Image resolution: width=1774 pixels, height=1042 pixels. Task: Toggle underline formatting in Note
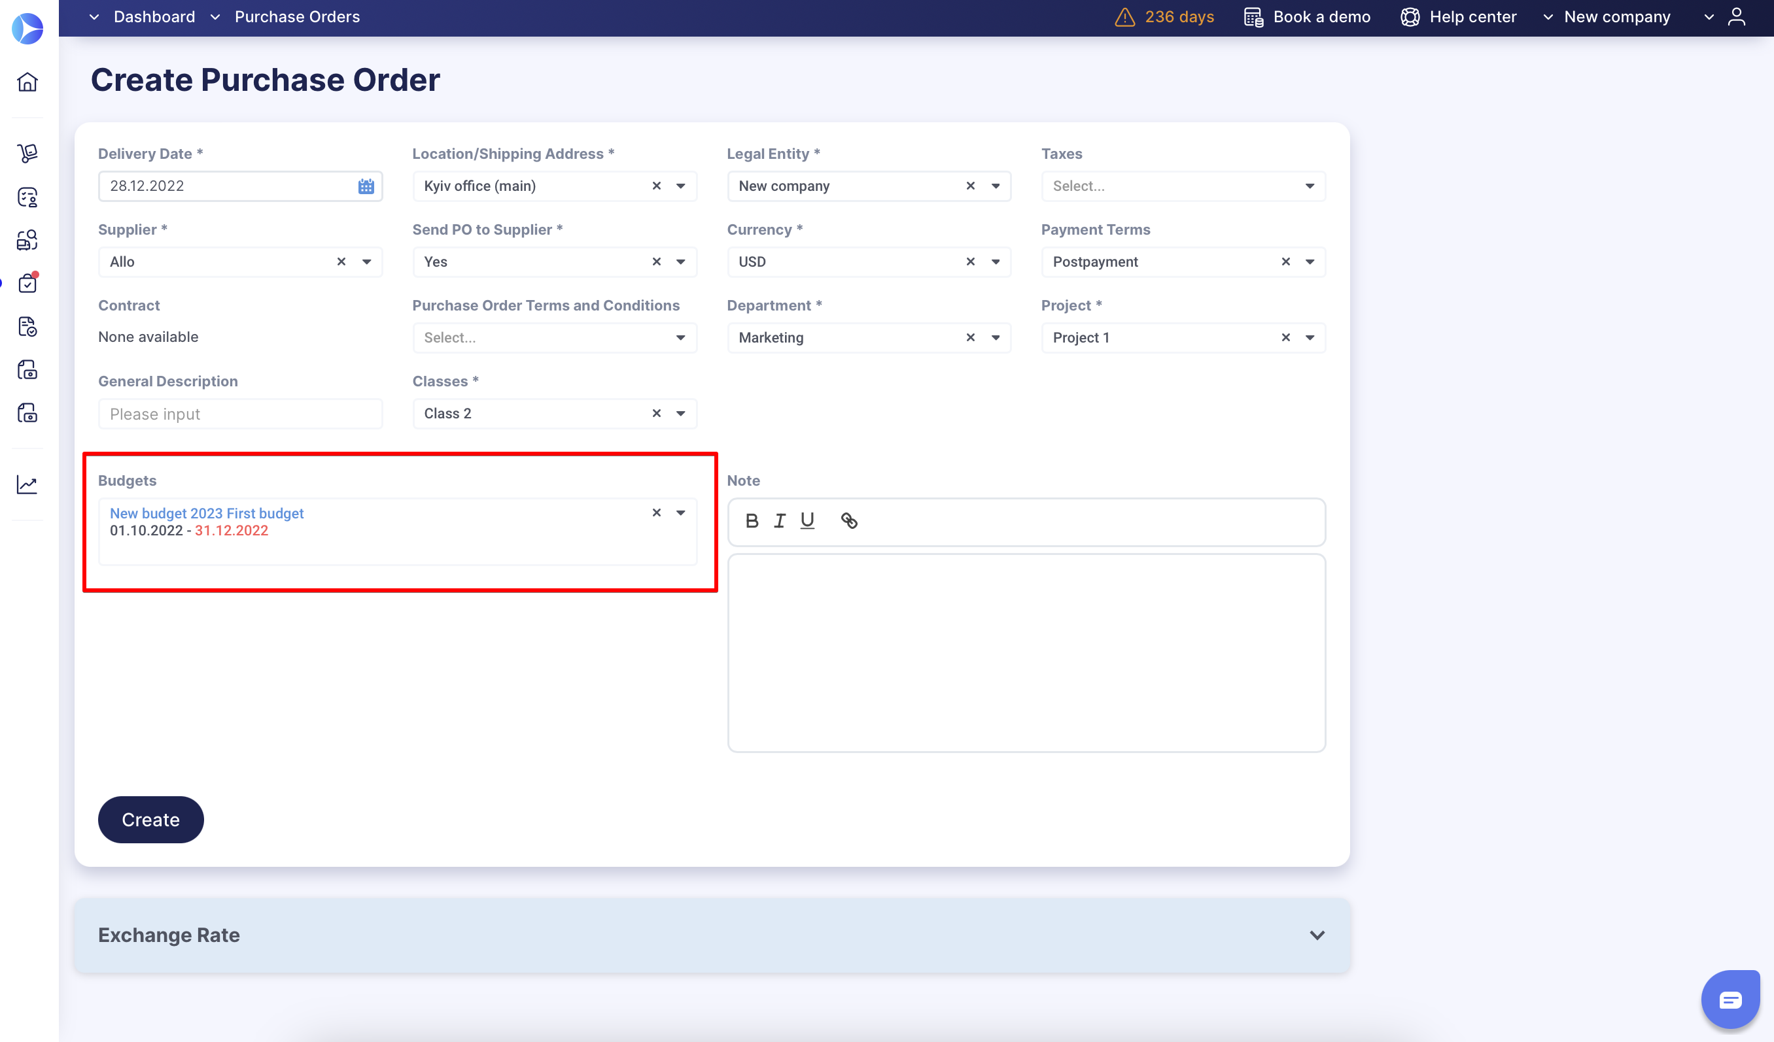pos(807,520)
